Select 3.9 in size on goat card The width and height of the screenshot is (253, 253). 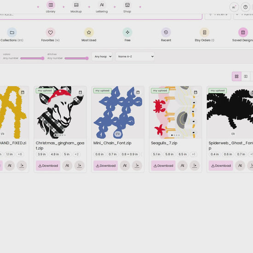point(42,154)
